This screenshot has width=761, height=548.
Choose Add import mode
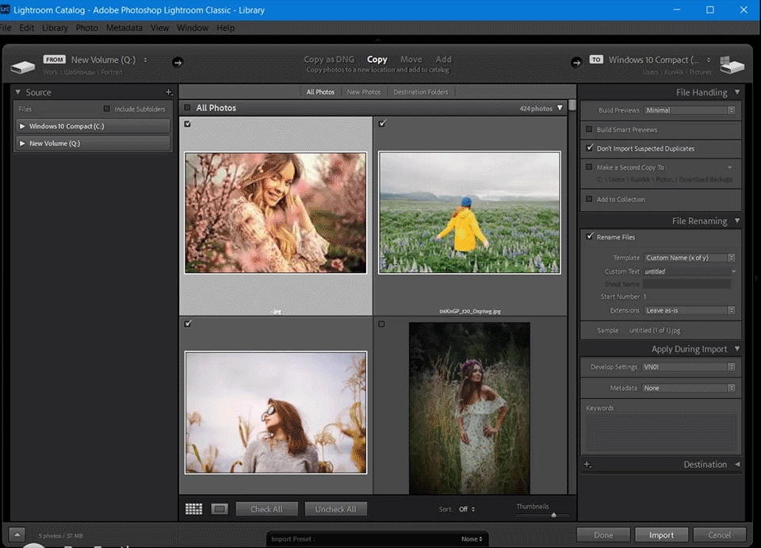click(443, 59)
